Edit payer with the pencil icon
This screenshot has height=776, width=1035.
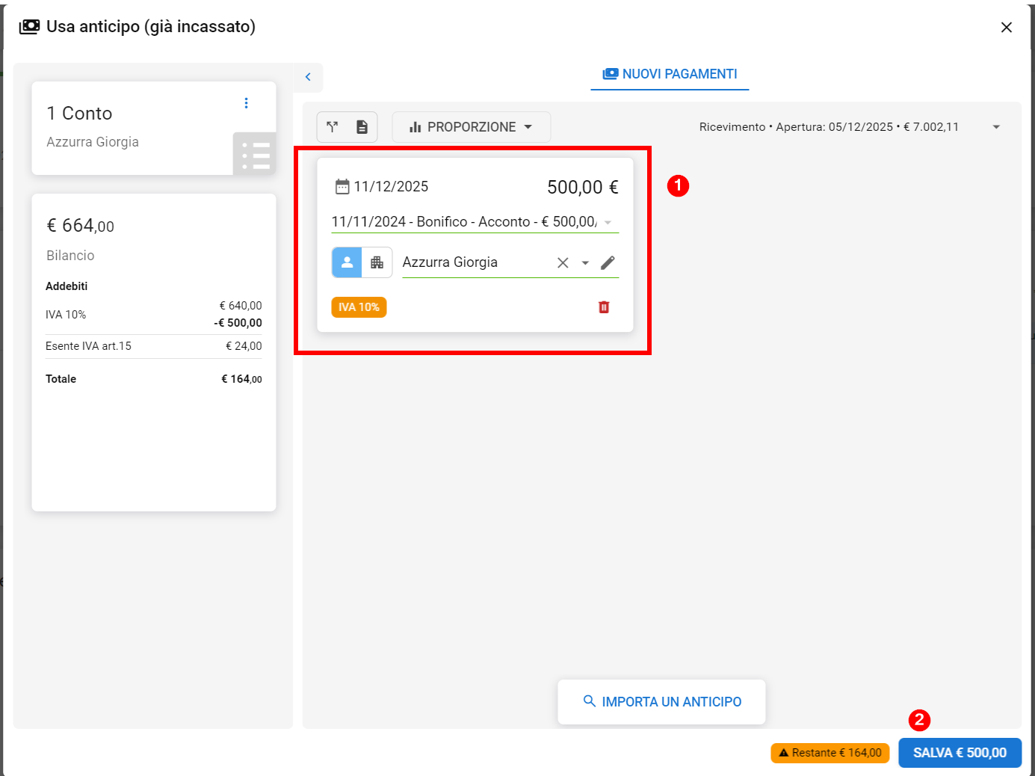point(608,262)
